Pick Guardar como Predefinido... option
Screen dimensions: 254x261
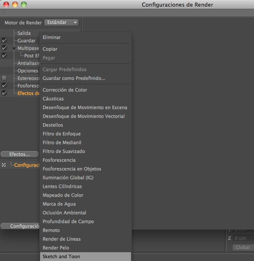pyautogui.click(x=74, y=78)
